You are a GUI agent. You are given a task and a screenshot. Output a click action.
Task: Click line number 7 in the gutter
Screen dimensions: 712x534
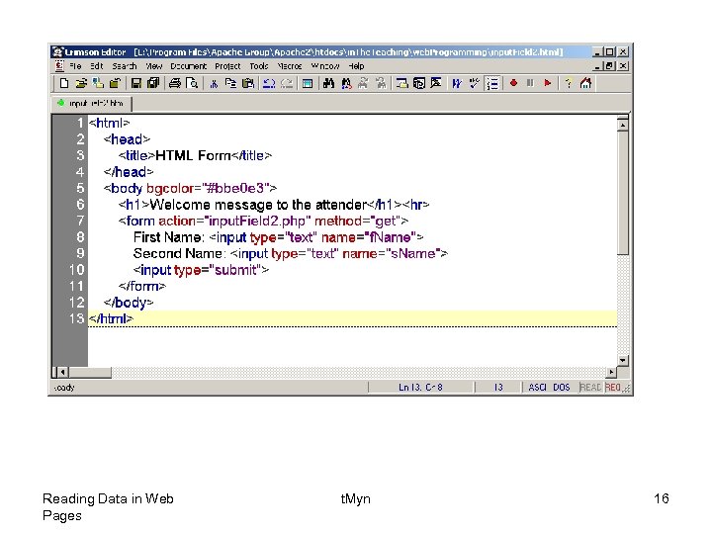pyautogui.click(x=80, y=222)
